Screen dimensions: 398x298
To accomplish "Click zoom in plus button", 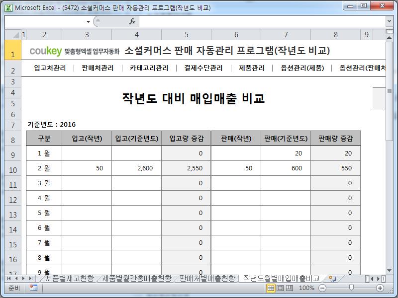I will tap(380, 288).
